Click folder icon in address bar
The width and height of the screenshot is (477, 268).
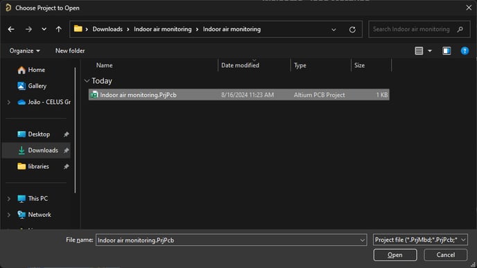78,29
